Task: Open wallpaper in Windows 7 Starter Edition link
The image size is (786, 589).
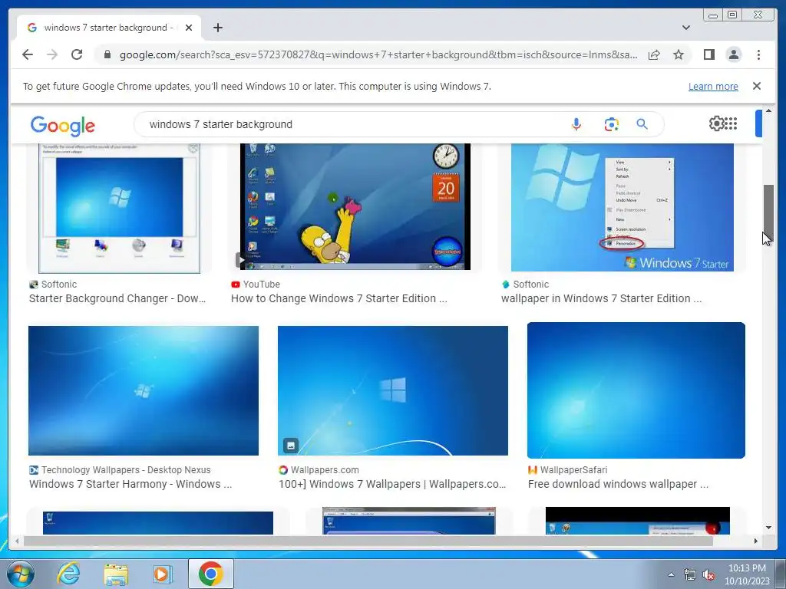Action: tap(601, 298)
